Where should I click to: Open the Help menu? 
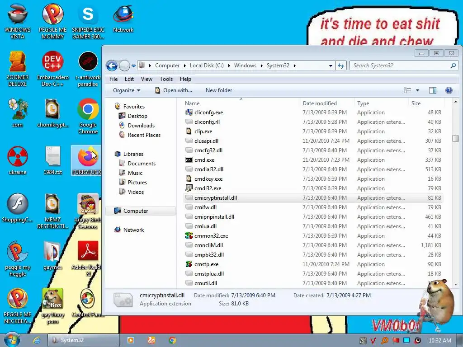(x=185, y=79)
